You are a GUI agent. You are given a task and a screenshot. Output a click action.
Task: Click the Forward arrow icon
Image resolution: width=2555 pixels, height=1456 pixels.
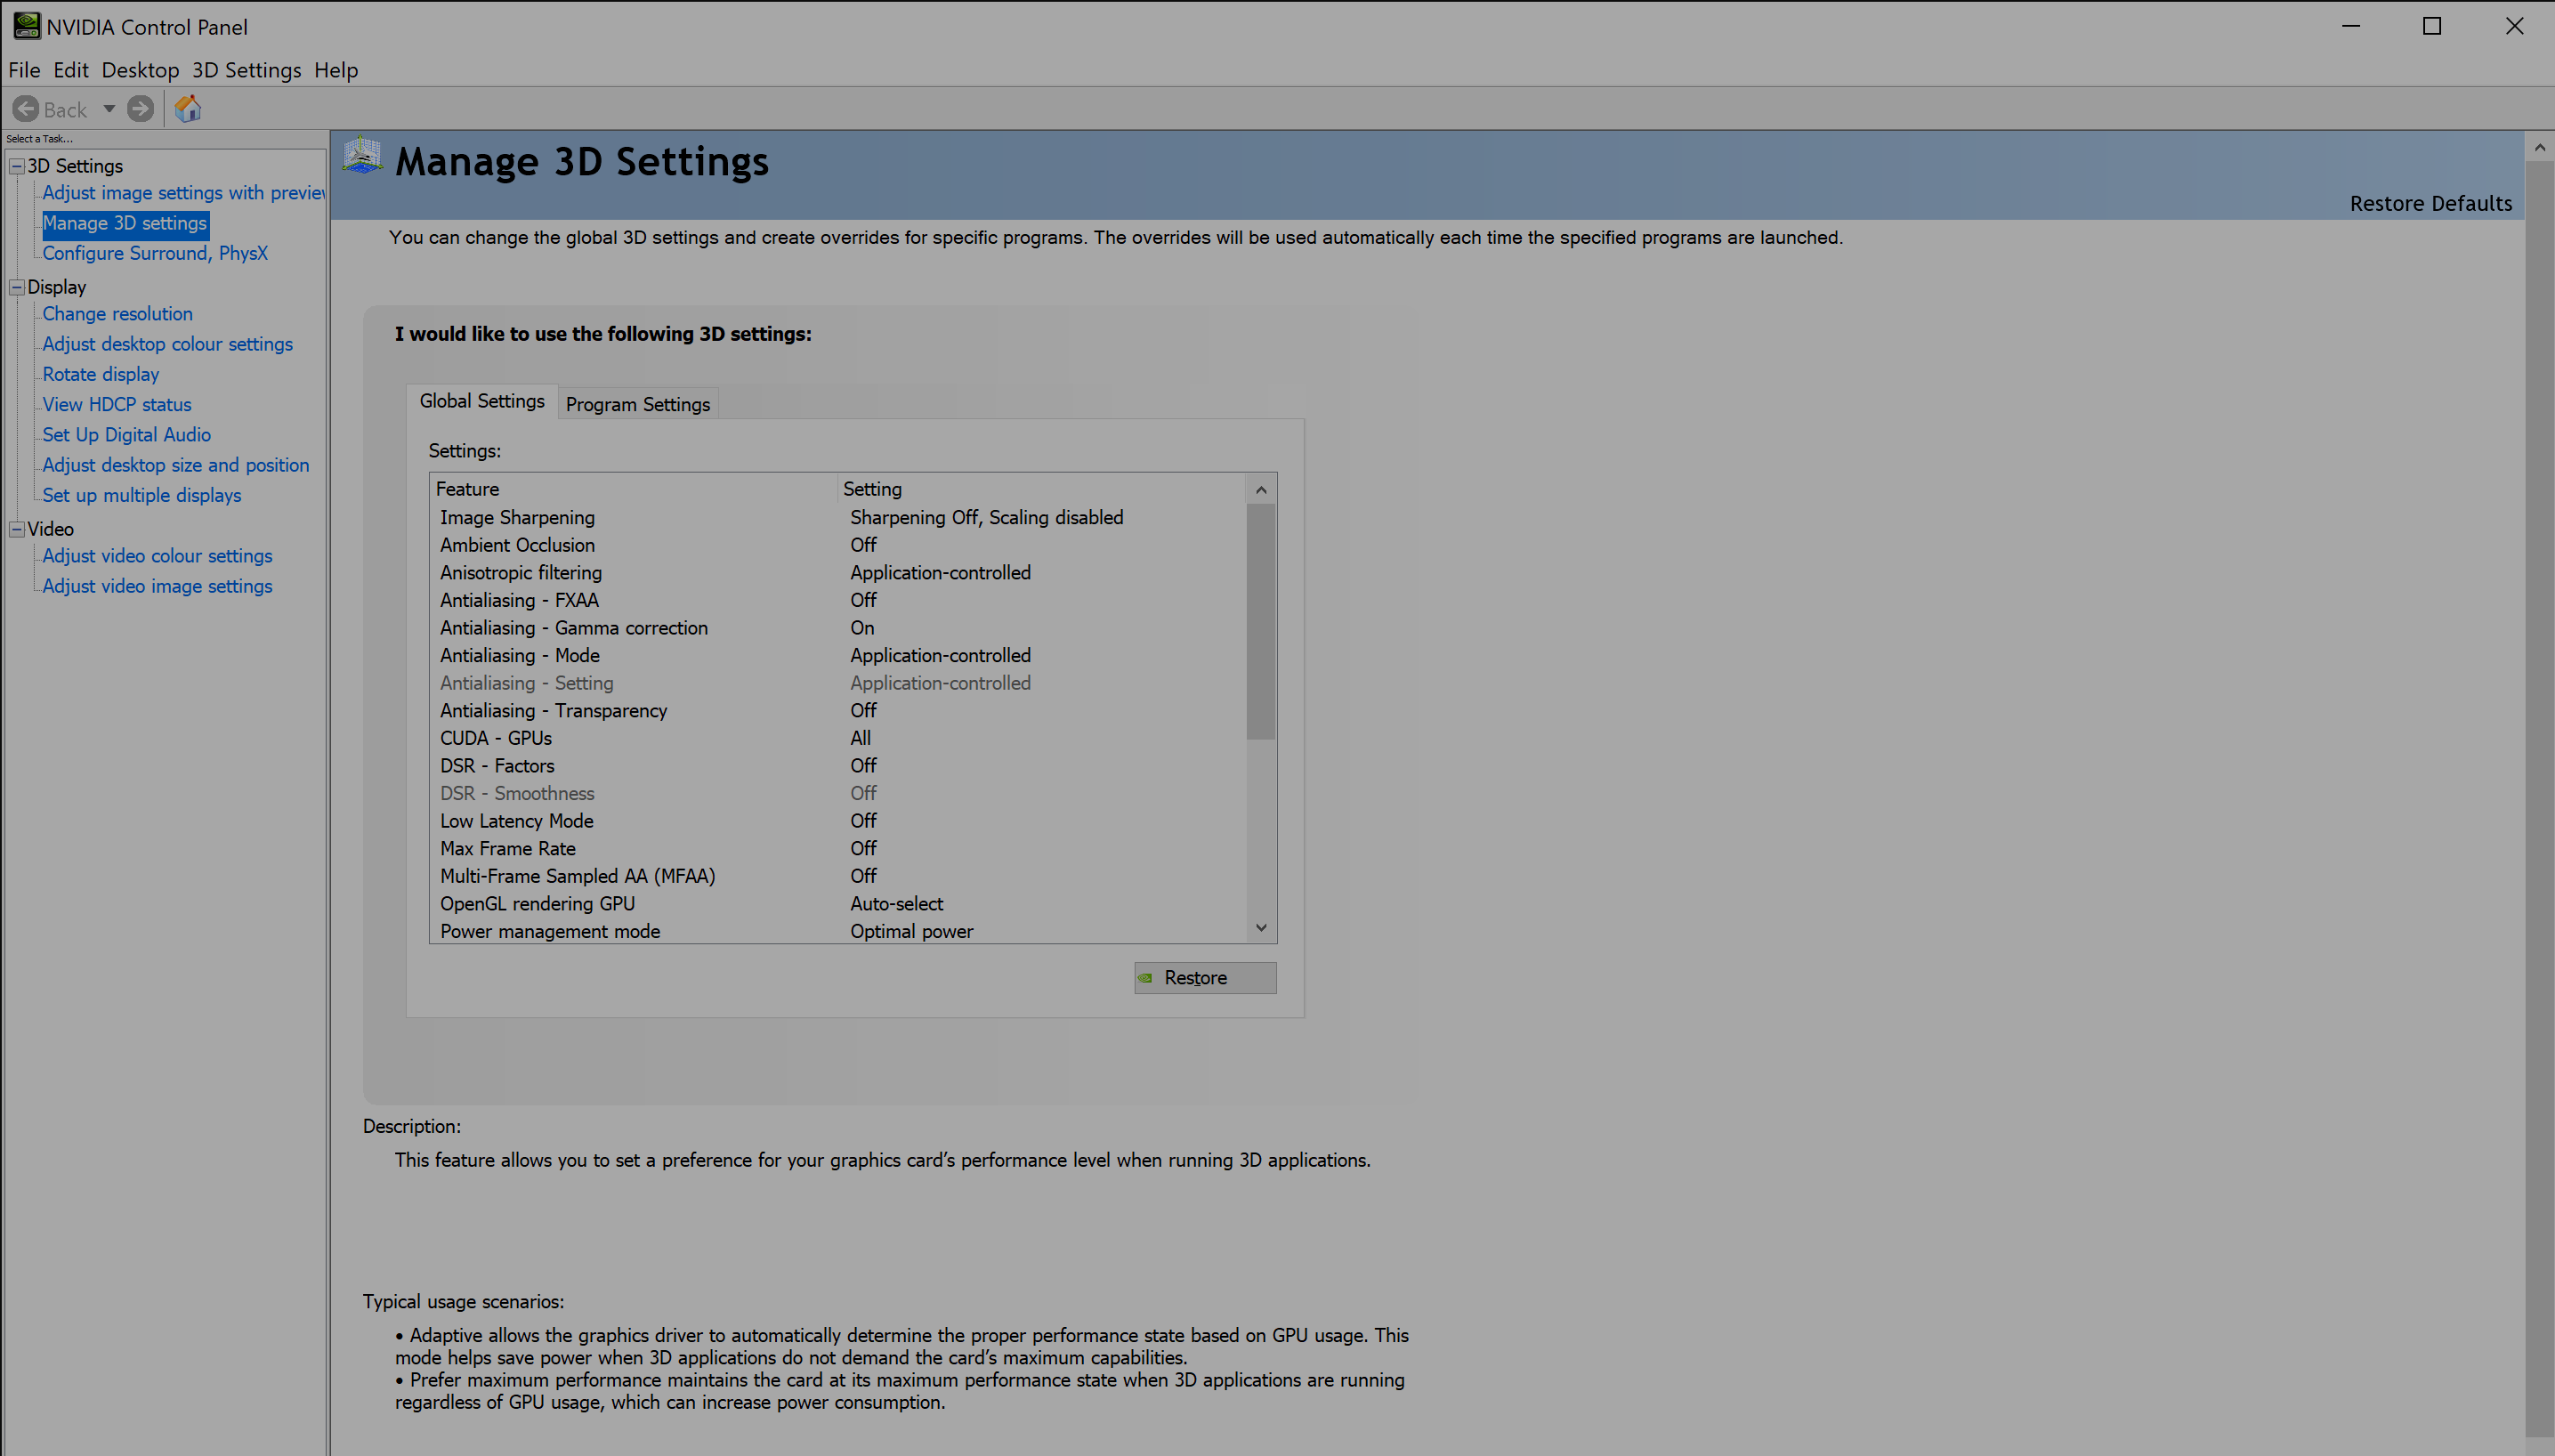point(141,108)
